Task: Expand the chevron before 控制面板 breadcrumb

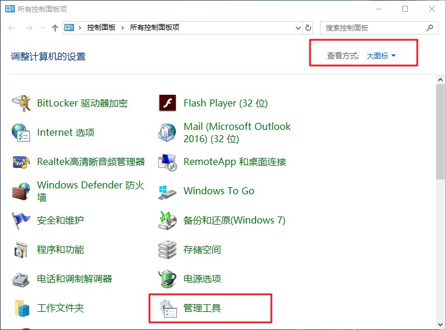Action: pyautogui.click(x=80, y=27)
